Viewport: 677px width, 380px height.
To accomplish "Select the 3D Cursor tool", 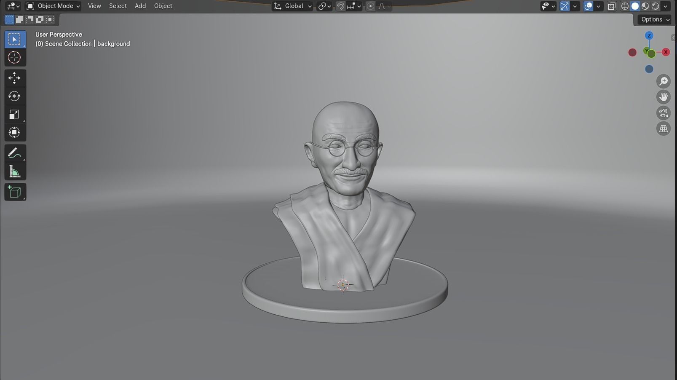I will 15,57.
